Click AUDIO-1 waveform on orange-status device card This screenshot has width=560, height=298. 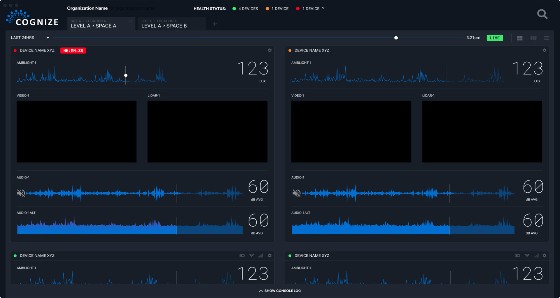click(408, 193)
